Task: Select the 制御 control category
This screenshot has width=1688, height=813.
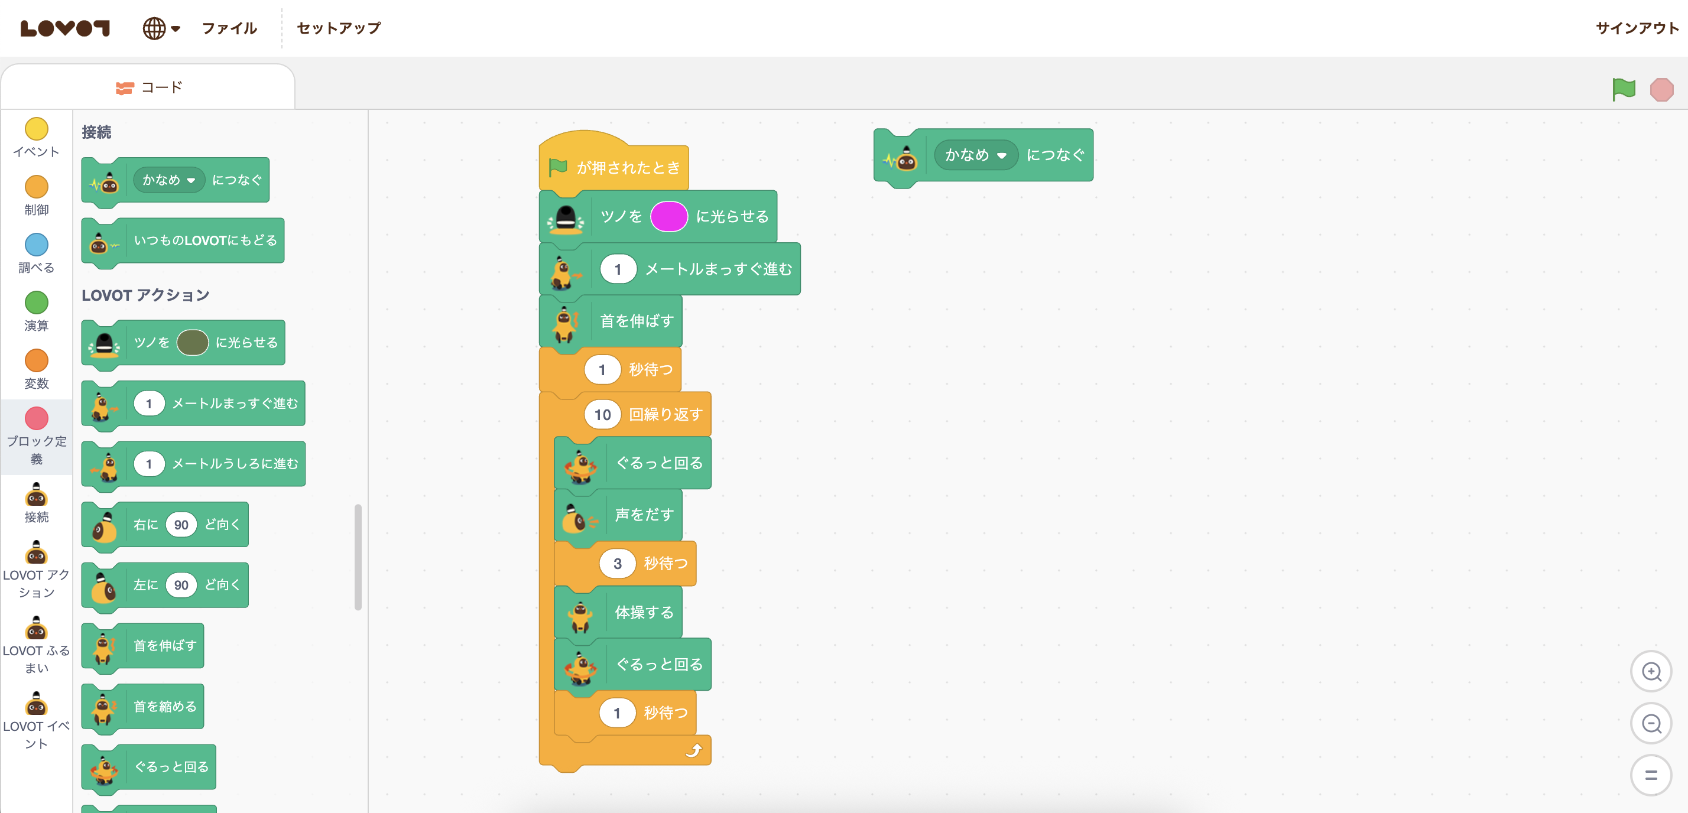Action: click(x=36, y=187)
